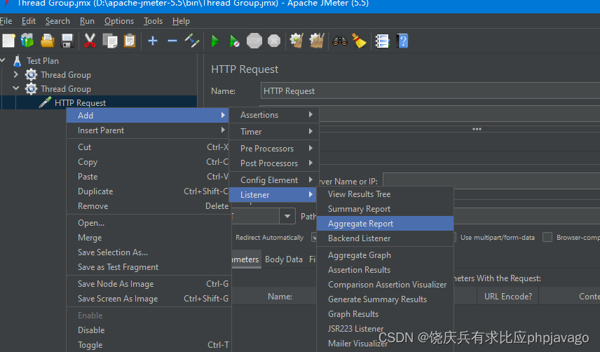Choose Aggregate Graph listener
Viewport: 600px width, 352px height.
tap(385, 255)
